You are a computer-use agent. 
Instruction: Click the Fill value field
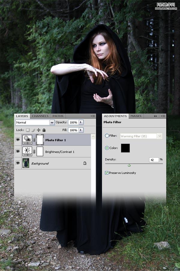73,130
